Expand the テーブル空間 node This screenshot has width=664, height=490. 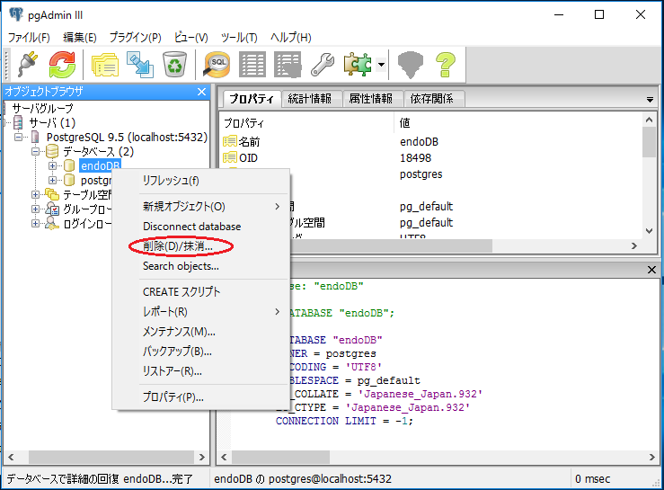(36, 194)
